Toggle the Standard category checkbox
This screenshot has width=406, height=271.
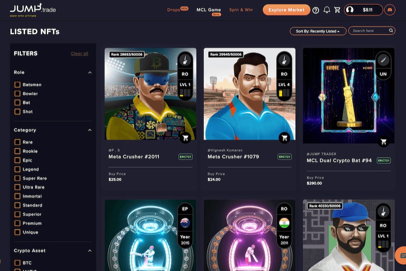17,205
